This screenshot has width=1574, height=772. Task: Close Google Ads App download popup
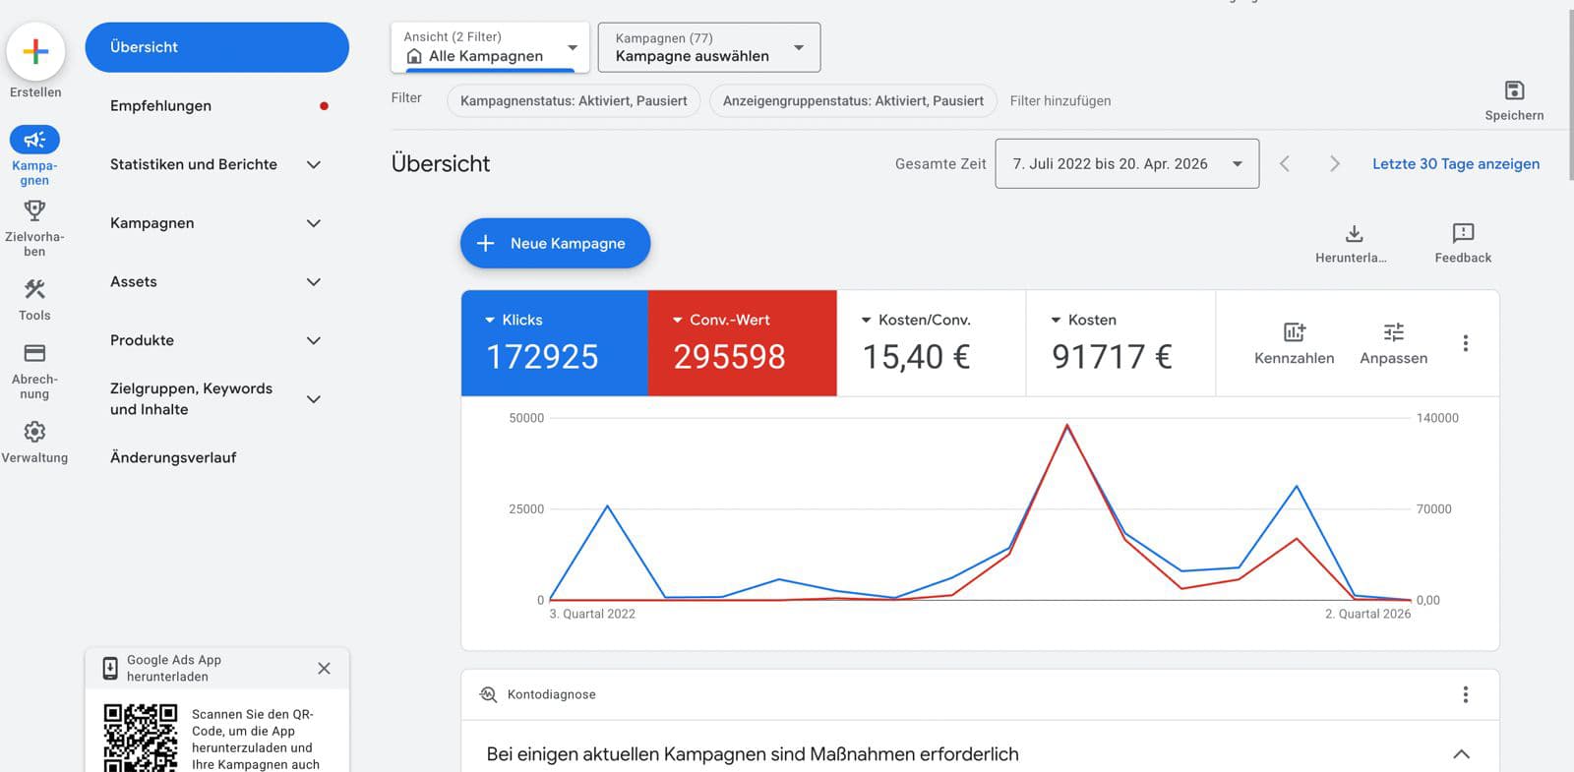[324, 669]
